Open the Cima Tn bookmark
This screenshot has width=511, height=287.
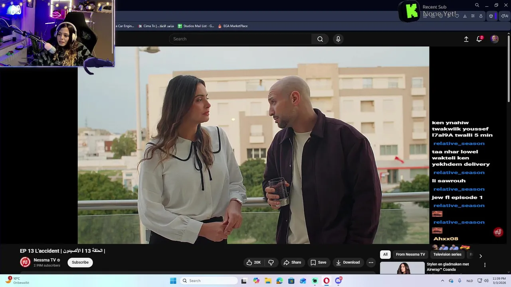[x=156, y=26]
